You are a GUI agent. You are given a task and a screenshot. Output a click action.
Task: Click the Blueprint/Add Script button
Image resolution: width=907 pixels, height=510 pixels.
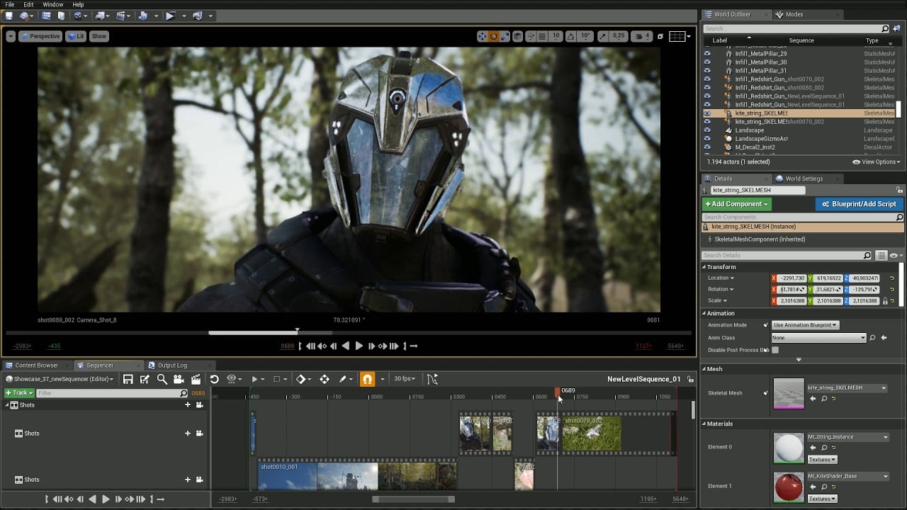click(858, 204)
